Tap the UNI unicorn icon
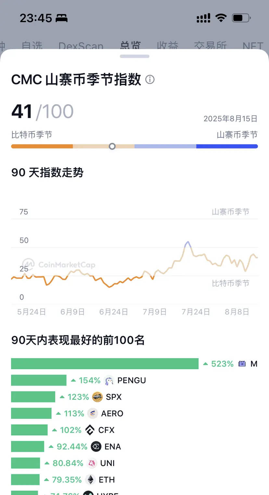 [x=92, y=463]
